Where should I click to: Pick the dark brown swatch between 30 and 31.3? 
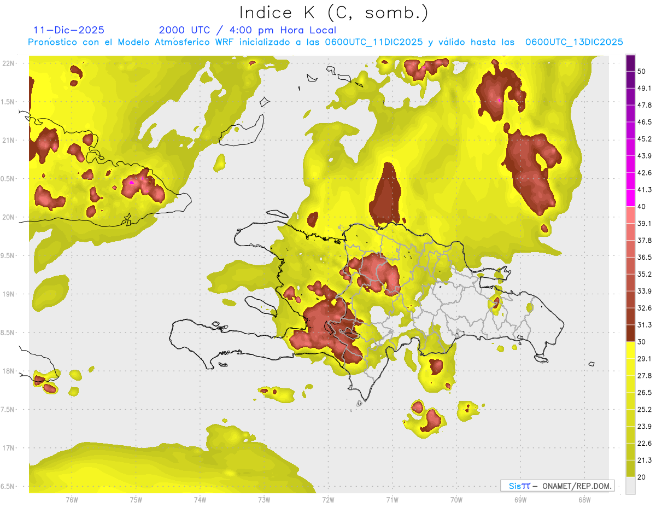coord(630,334)
